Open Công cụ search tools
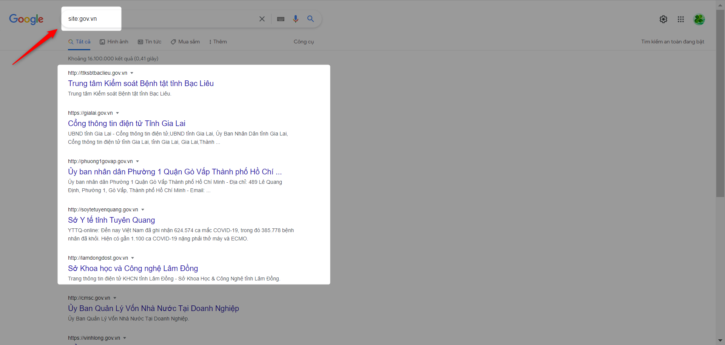Screen dimensions: 725x345 304,42
